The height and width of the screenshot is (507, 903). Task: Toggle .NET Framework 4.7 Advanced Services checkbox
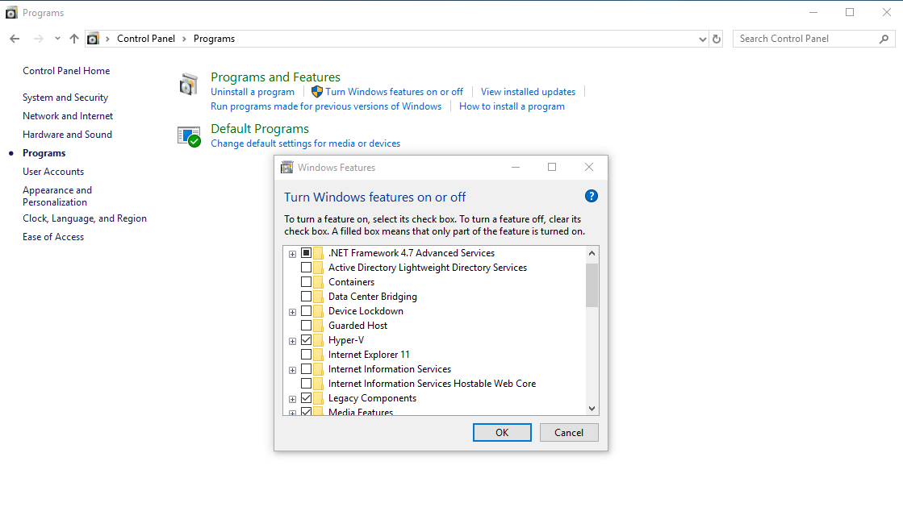click(307, 252)
